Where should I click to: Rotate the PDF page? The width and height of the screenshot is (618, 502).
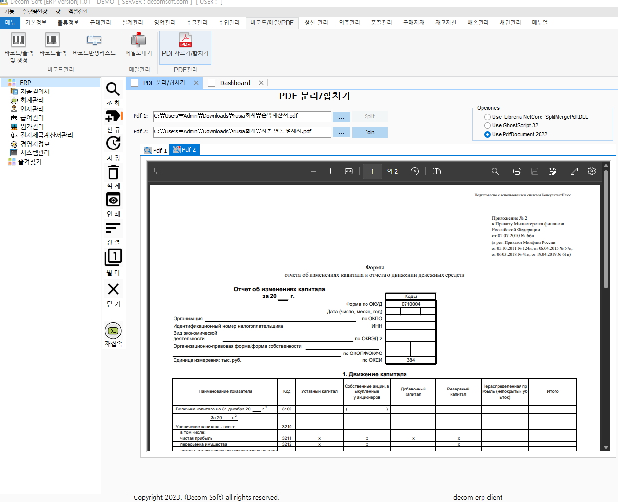[415, 171]
